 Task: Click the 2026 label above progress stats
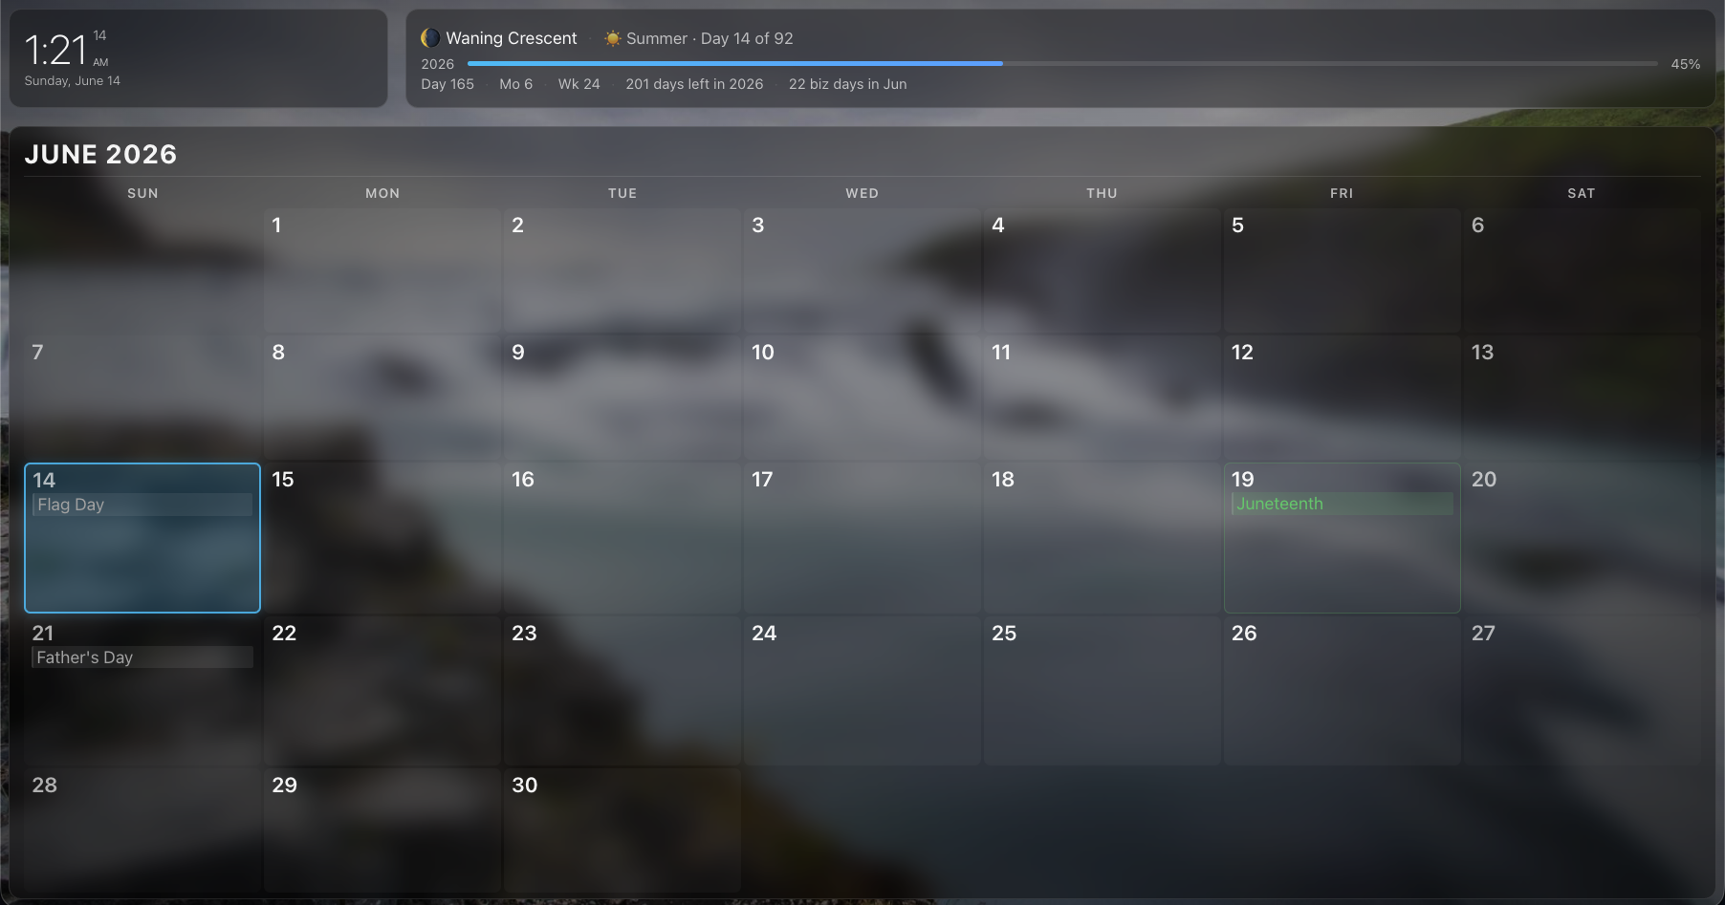coord(438,64)
